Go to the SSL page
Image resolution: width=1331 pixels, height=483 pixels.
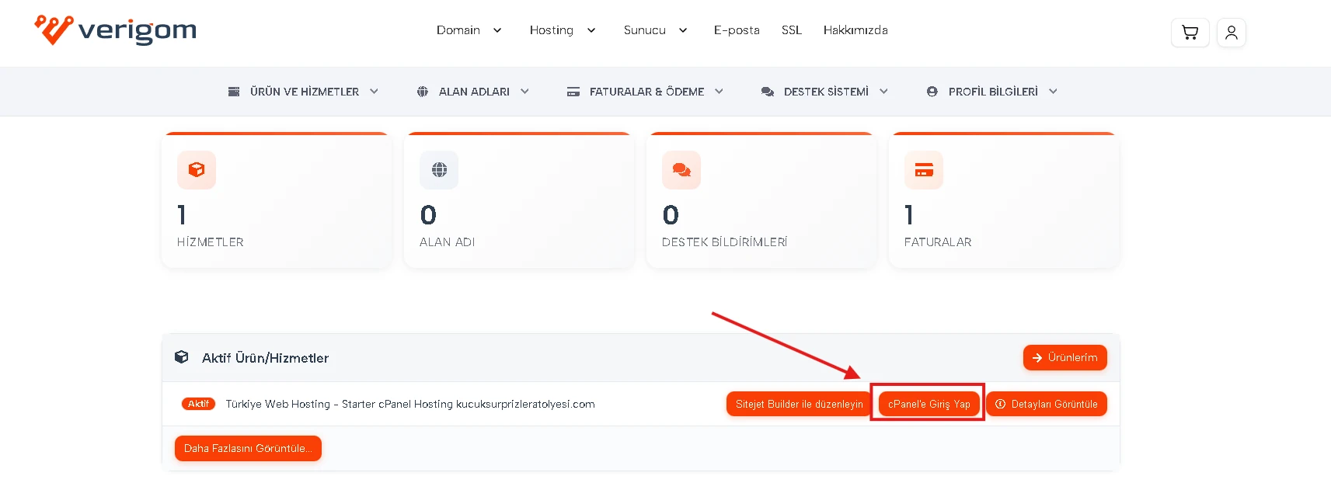click(792, 30)
